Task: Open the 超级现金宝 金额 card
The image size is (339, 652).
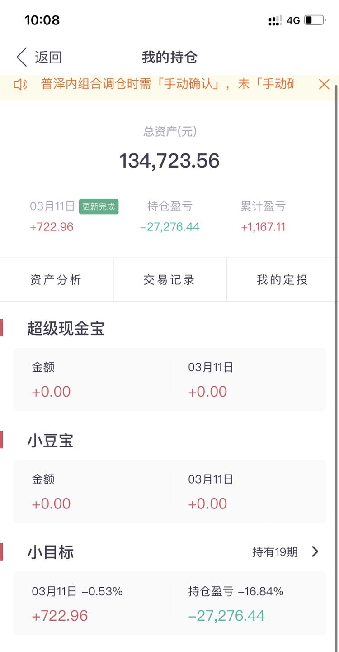Action: click(92, 379)
